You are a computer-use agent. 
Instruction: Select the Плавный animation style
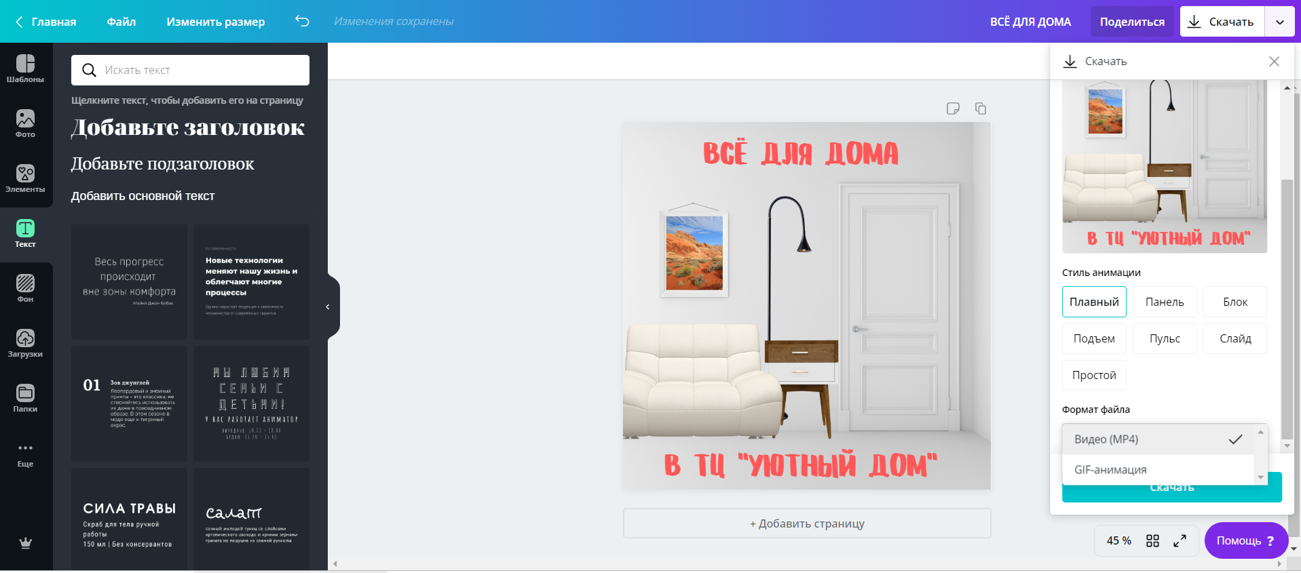[x=1094, y=302]
